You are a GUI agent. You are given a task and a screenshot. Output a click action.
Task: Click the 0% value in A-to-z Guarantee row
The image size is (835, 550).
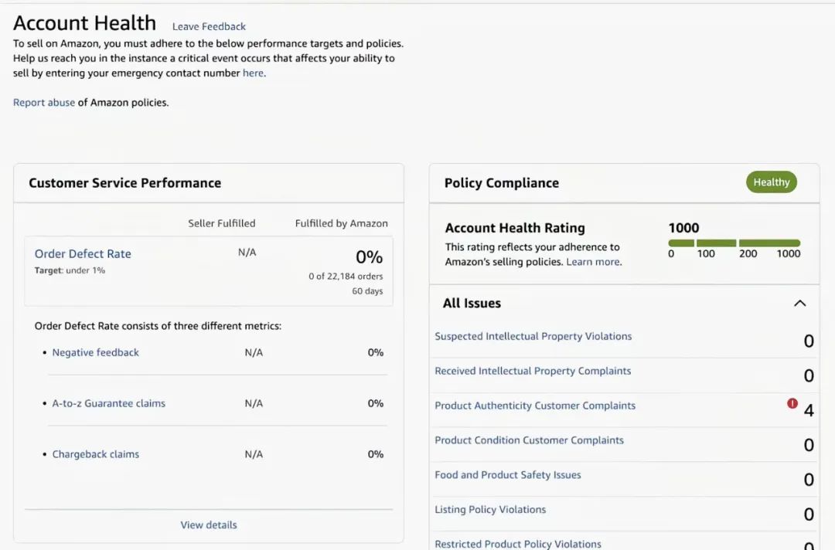(376, 403)
